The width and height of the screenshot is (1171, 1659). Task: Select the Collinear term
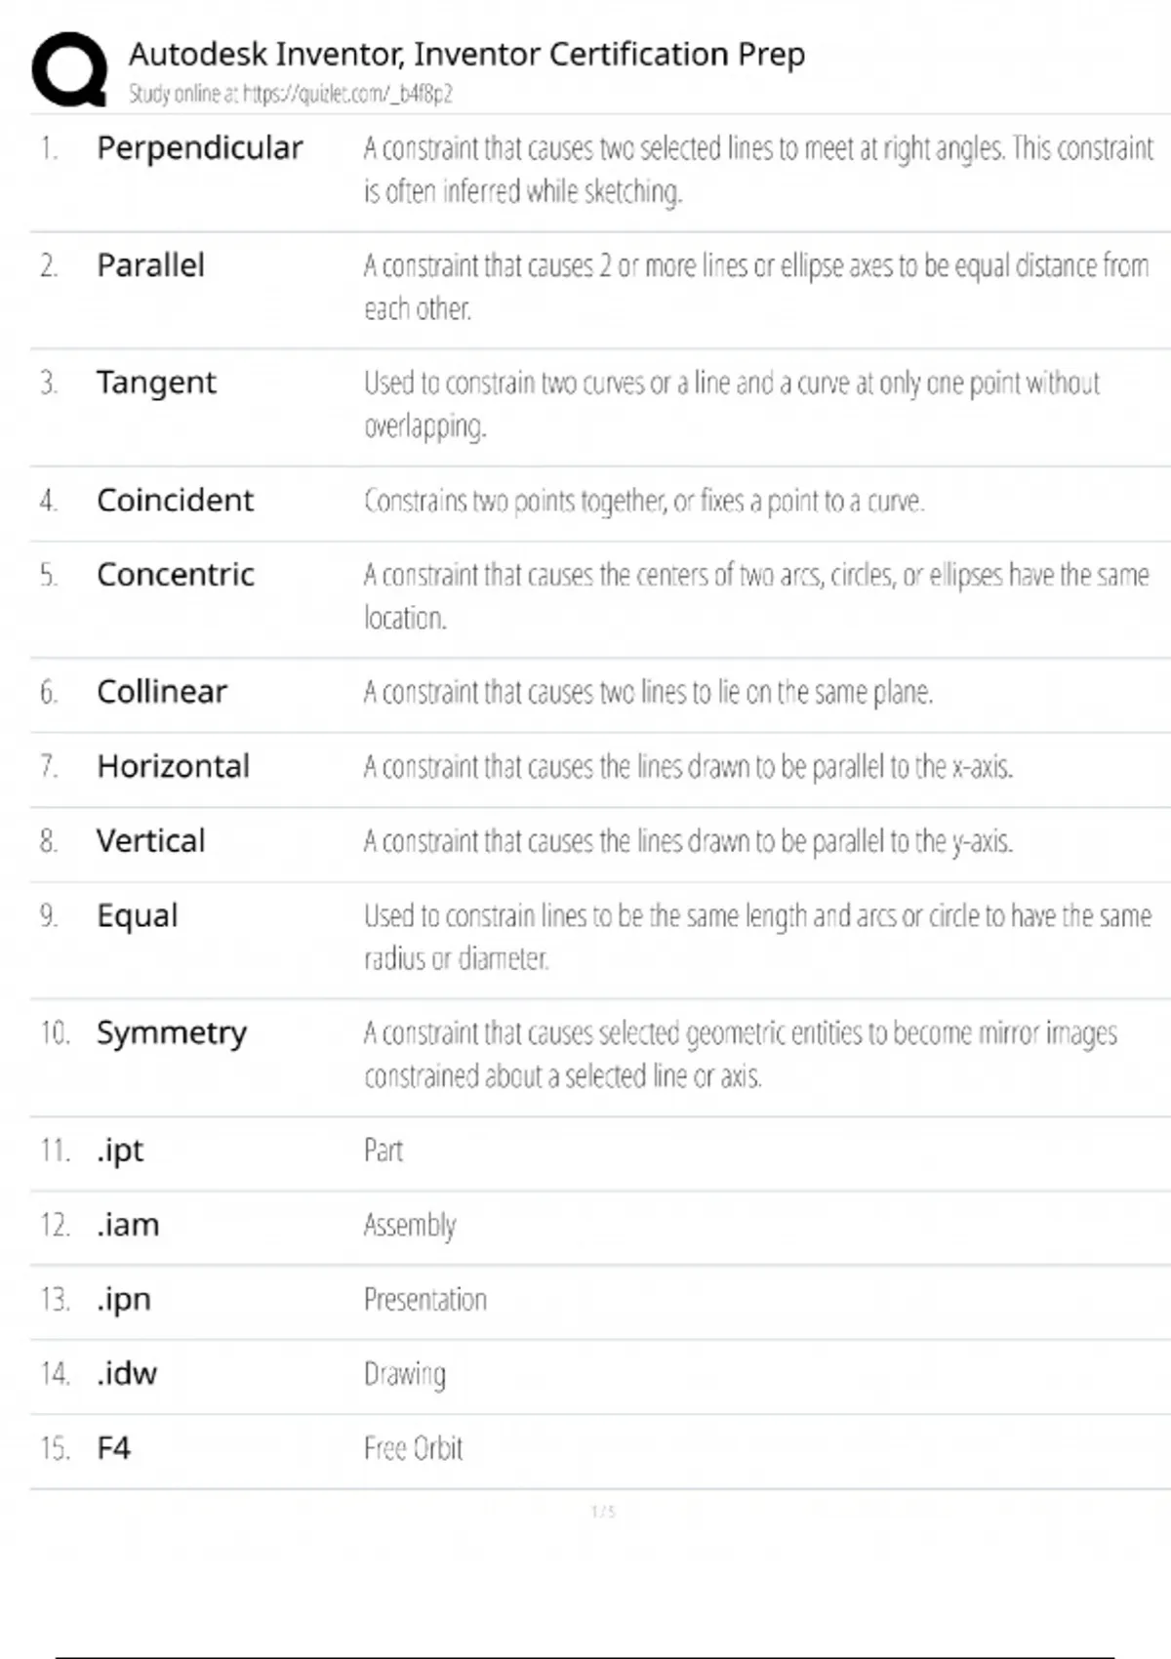[162, 691]
